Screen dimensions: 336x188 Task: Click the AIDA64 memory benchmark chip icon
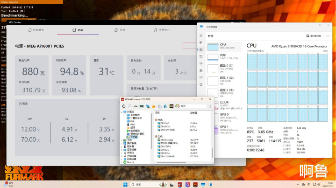(x=142, y=106)
